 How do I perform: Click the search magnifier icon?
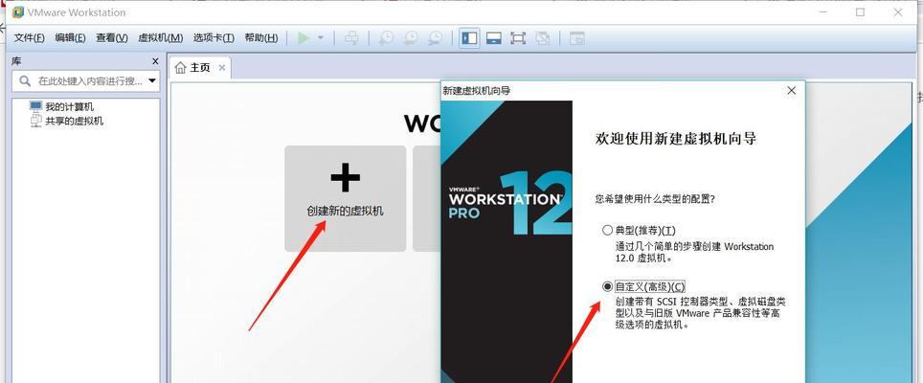(x=25, y=81)
